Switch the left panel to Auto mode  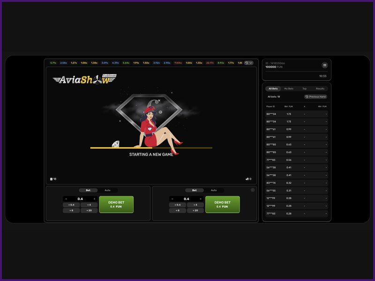pyautogui.click(x=108, y=190)
